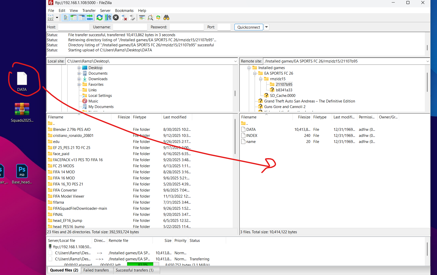Open the Local site path dropdown
The image size is (437, 275).
tap(235, 61)
